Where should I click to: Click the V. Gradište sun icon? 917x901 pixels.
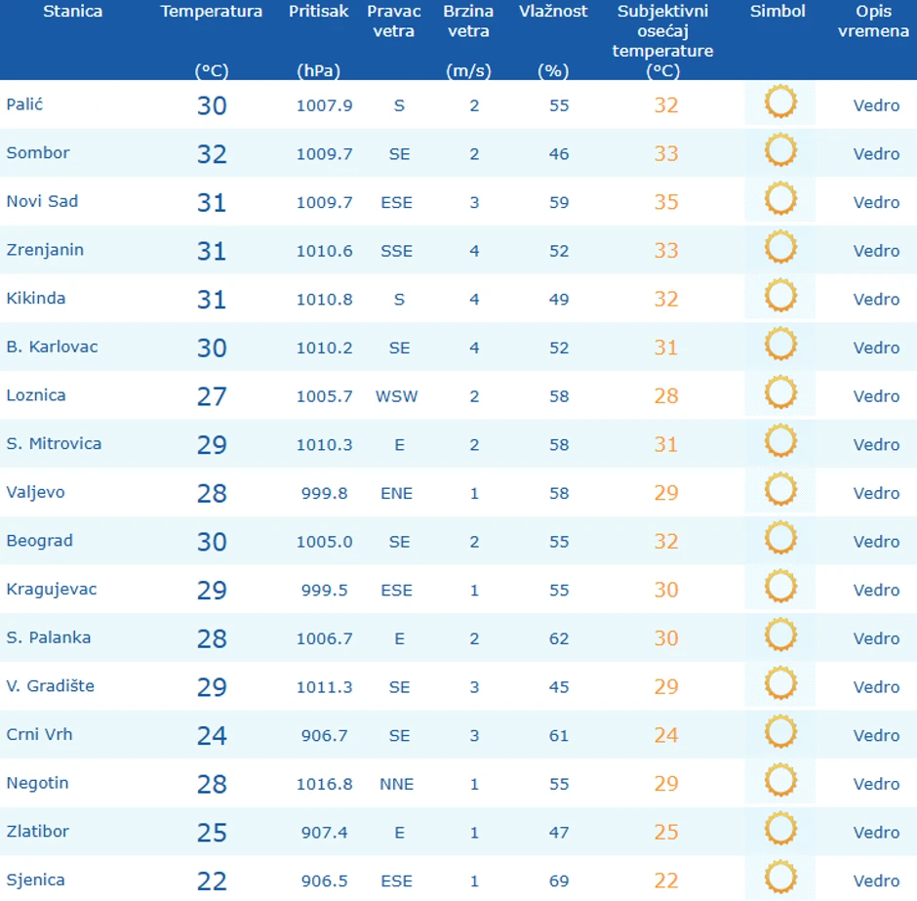coord(780,683)
